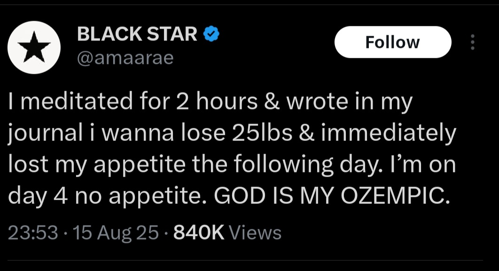This screenshot has width=499, height=271.
Task: Click the 23:53 timestamp
Action: pos(33,232)
